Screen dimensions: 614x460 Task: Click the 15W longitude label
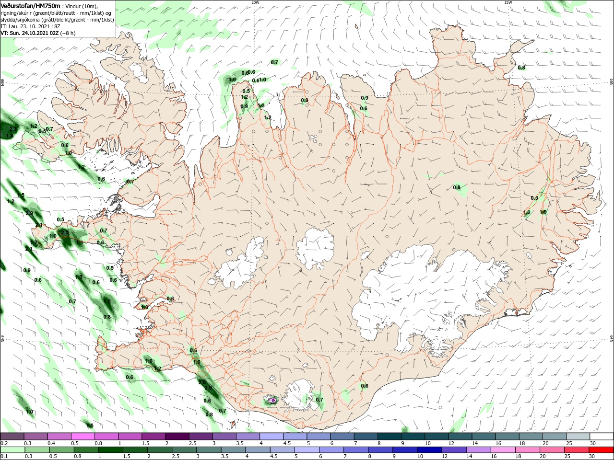click(x=508, y=2)
